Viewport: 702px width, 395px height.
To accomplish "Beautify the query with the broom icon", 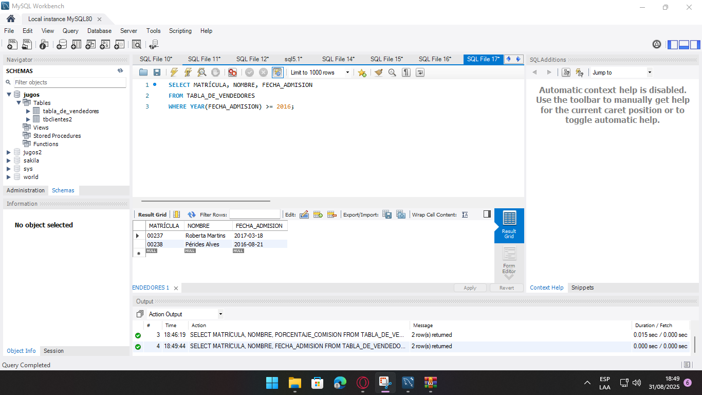I will point(379,73).
